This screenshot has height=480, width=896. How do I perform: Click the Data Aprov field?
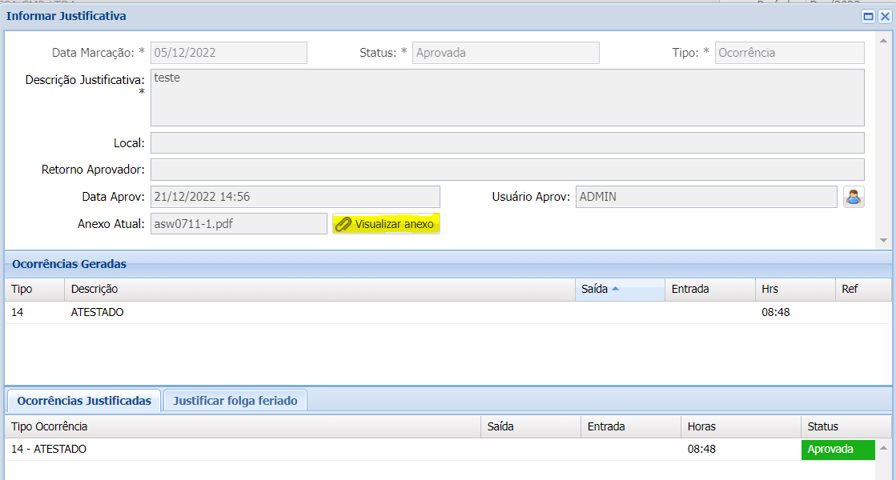click(x=295, y=197)
